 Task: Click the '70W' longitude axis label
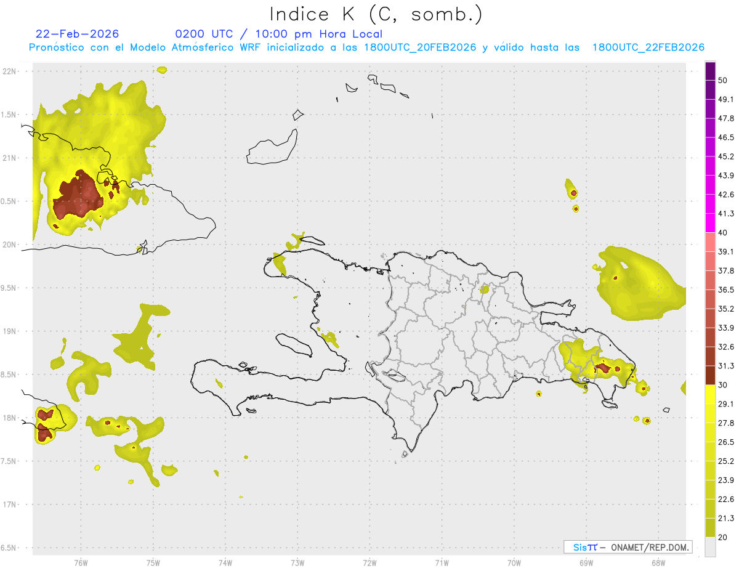(514, 562)
